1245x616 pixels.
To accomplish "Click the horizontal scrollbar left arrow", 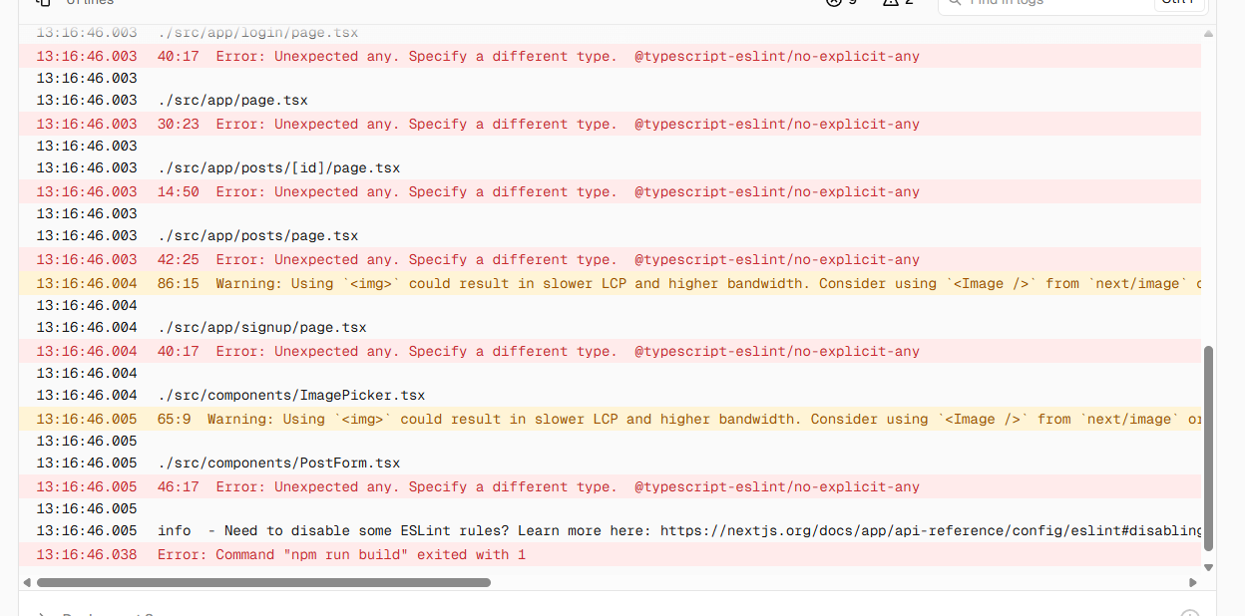I will click(27, 582).
